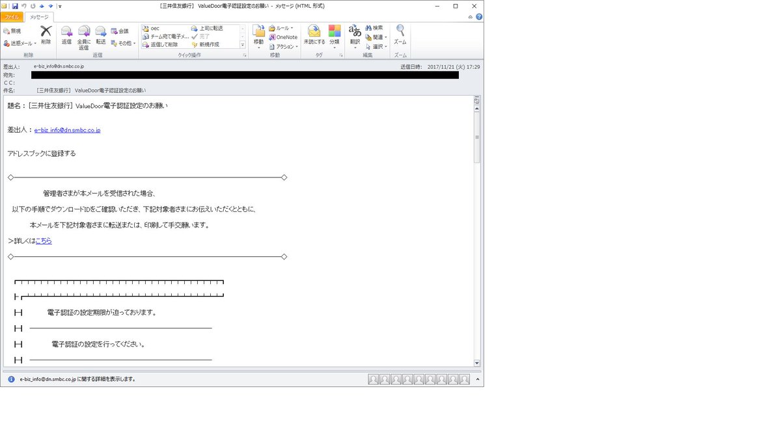Choose the oec quick step
Screen dimensions: 781x439
coord(150,29)
